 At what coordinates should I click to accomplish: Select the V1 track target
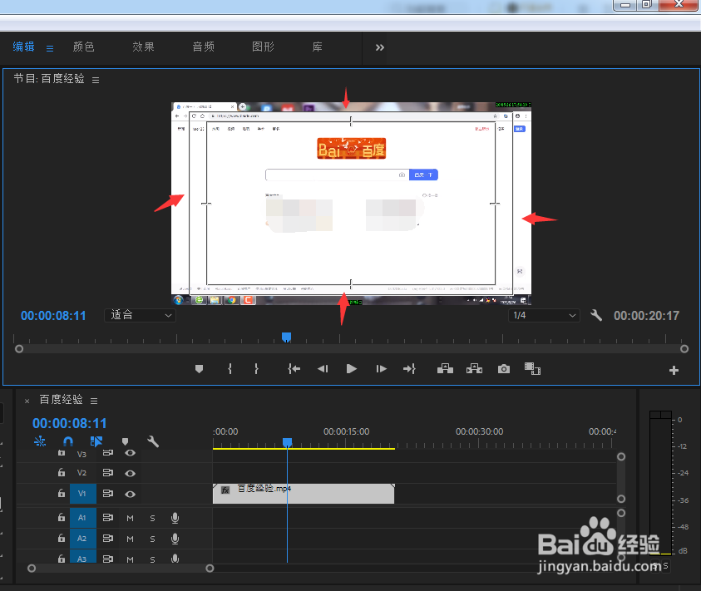[82, 494]
